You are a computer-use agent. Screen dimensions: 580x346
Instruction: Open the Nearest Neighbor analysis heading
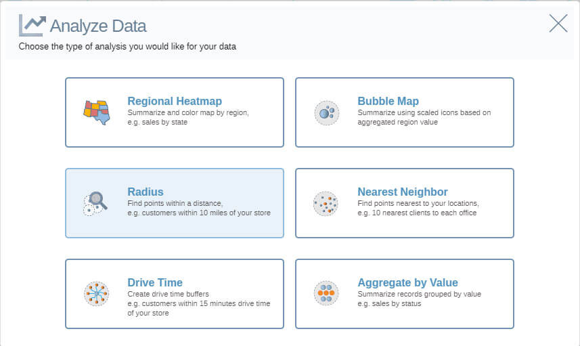point(403,192)
